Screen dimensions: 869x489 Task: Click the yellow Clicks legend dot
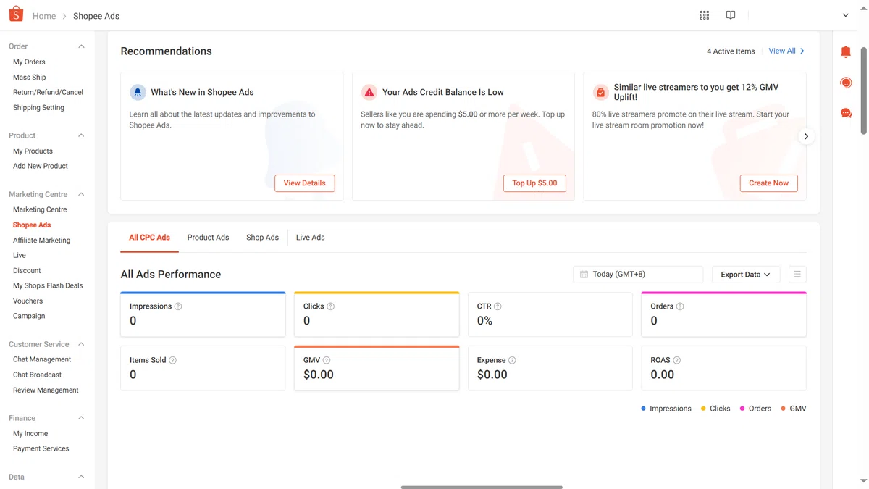pos(703,409)
